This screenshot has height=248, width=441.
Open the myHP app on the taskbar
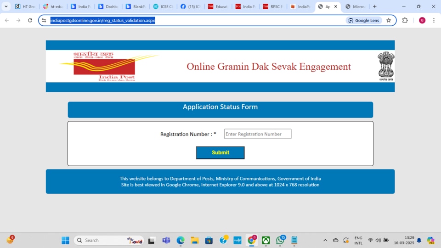[237, 240]
